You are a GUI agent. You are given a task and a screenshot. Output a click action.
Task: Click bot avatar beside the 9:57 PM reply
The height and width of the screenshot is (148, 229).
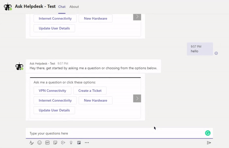click(x=19, y=66)
